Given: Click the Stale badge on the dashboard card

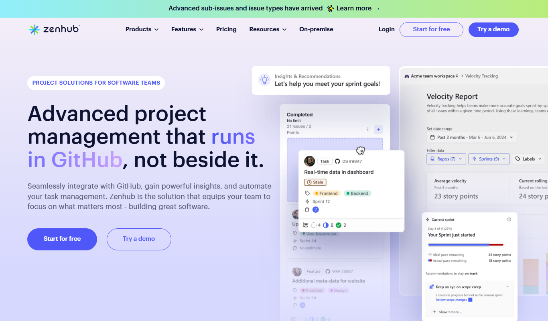Looking at the screenshot, I should coord(315,182).
